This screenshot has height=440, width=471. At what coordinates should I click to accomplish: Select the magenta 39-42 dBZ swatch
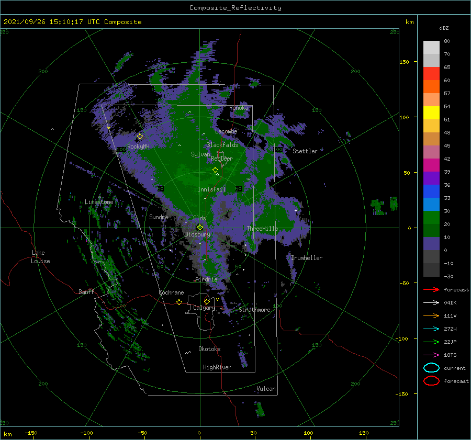coord(431,165)
